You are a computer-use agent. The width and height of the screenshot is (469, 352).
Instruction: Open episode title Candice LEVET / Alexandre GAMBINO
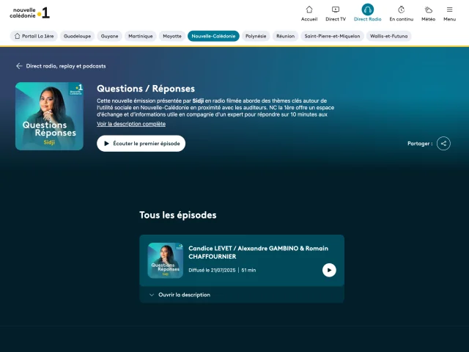point(258,252)
